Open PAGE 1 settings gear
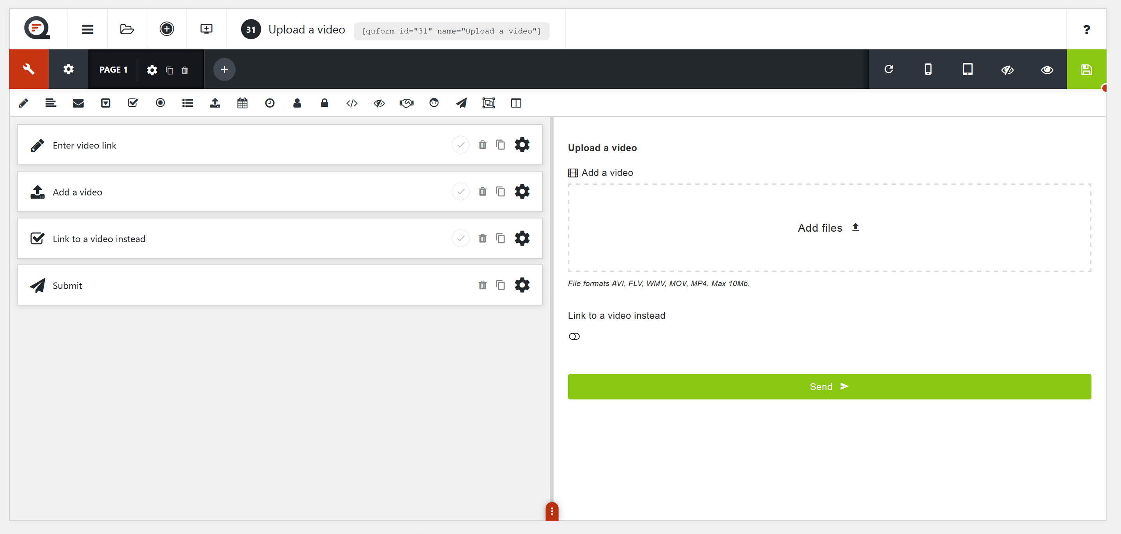The height and width of the screenshot is (534, 1121). click(x=152, y=70)
